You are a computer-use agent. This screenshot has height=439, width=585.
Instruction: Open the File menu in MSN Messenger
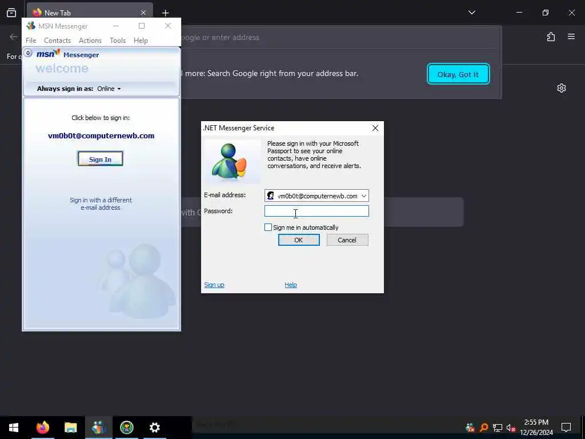click(31, 41)
